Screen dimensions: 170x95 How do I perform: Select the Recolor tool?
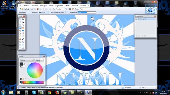click(23, 39)
